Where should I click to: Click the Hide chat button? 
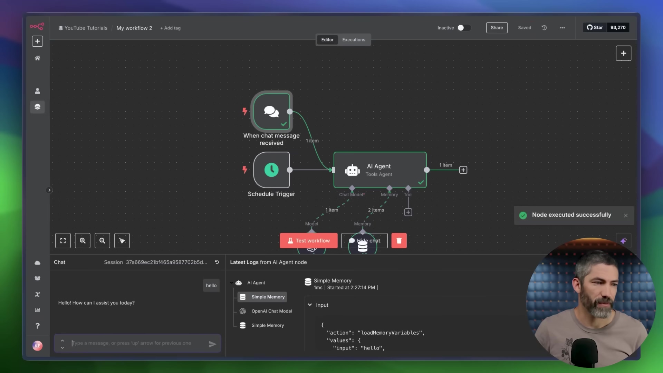pos(364,241)
